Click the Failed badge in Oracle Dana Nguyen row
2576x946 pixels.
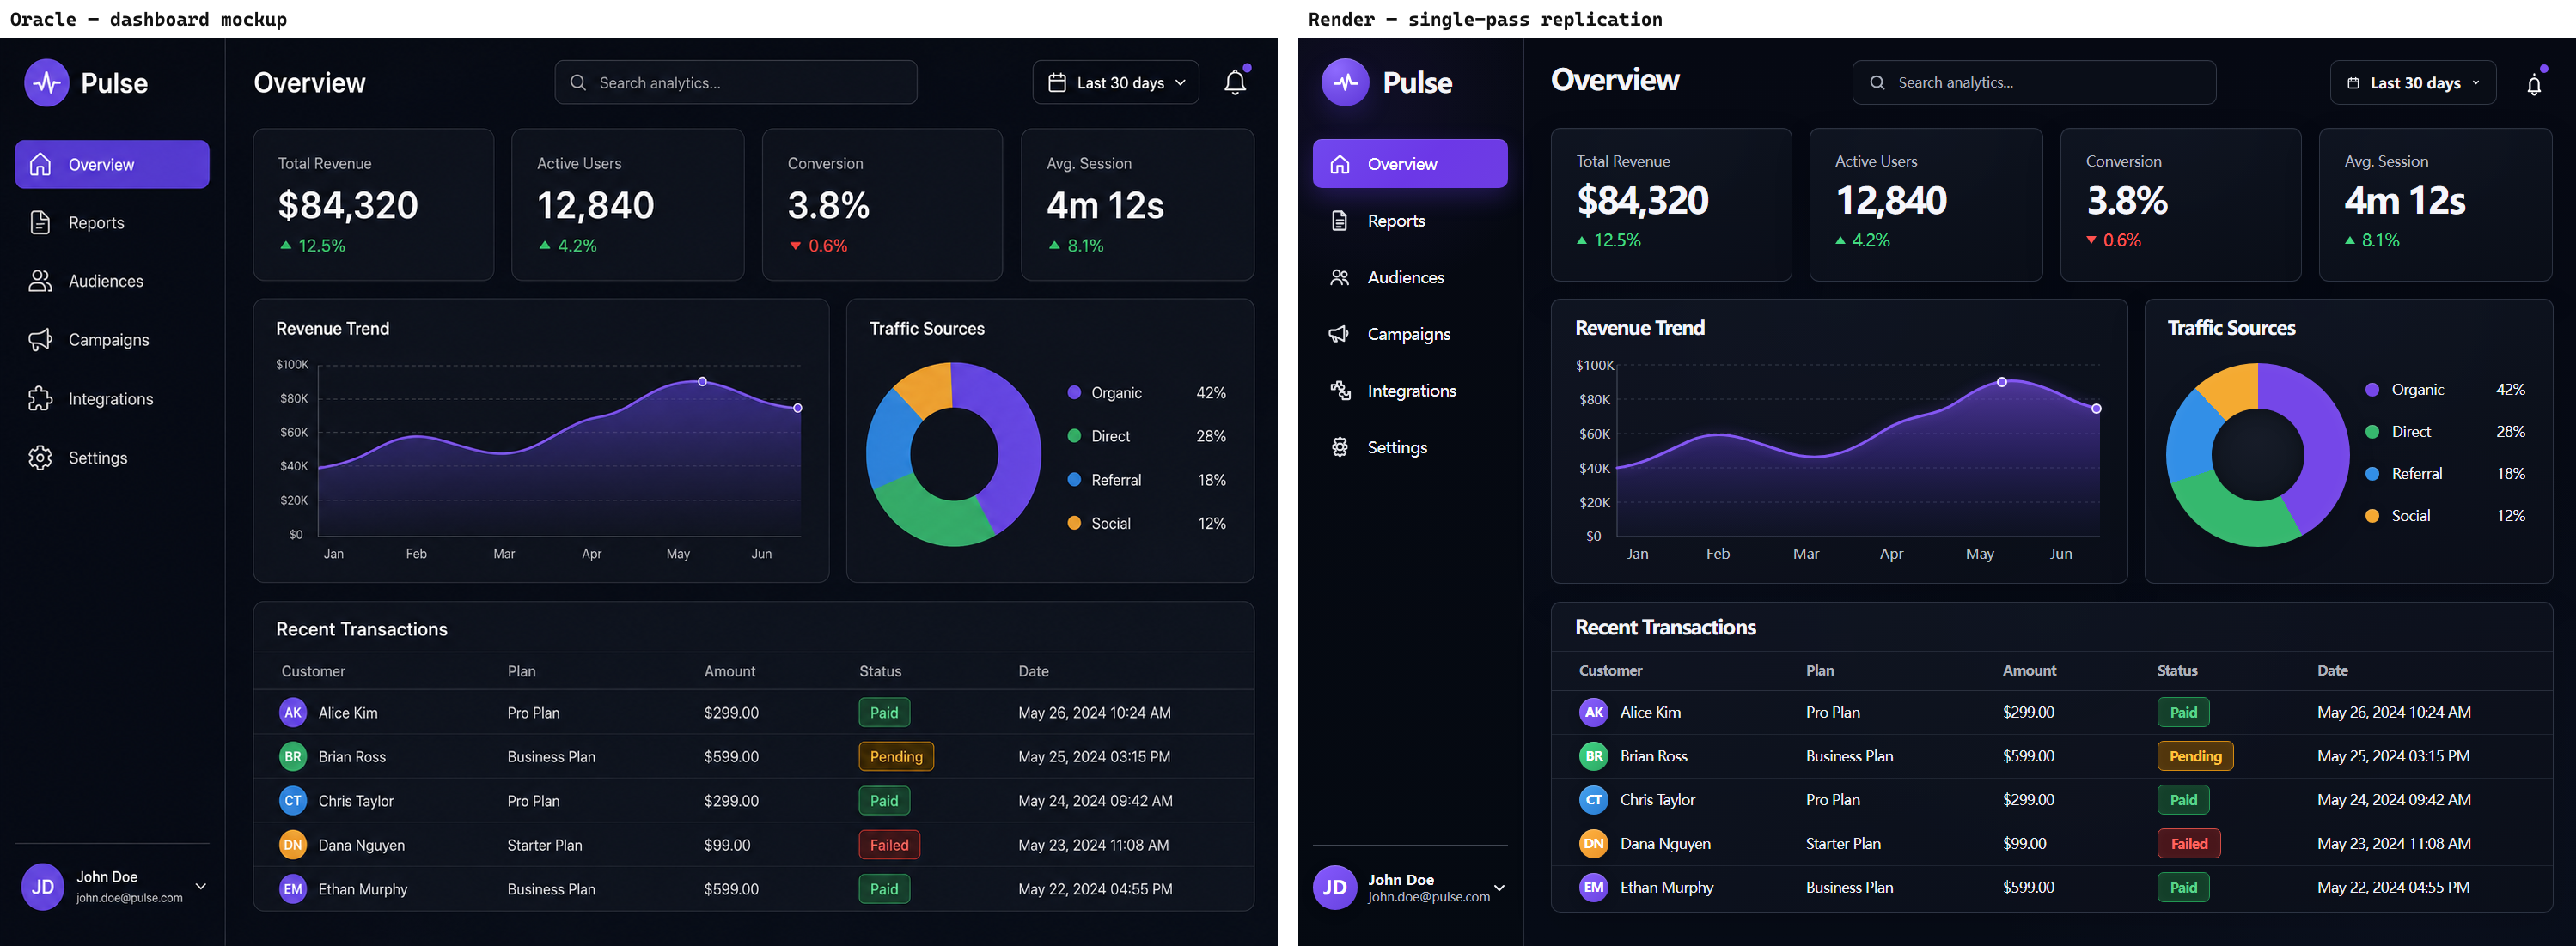[889, 845]
